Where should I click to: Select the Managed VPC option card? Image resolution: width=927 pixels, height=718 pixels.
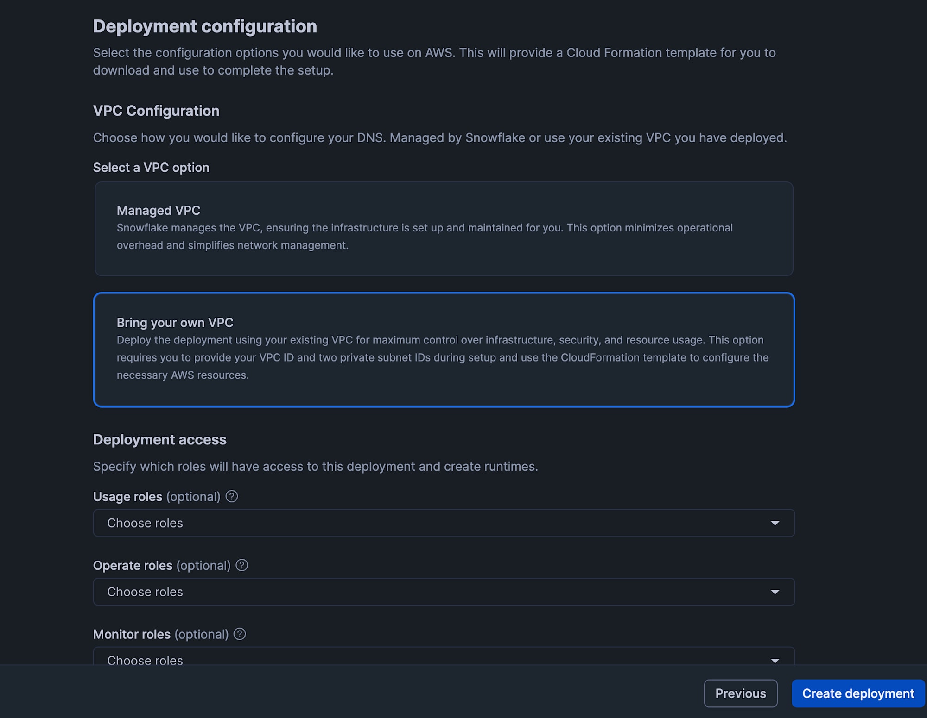pos(444,229)
